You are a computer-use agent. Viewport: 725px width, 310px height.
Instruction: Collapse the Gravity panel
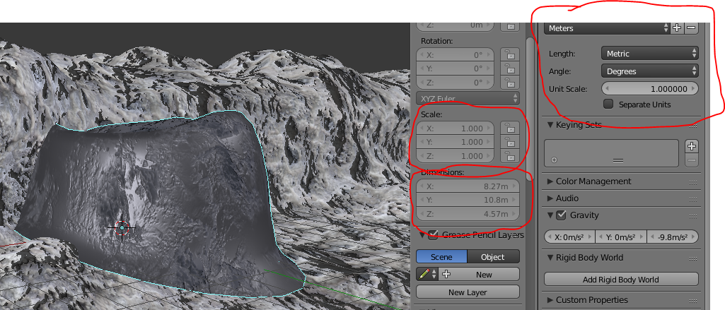pyautogui.click(x=550, y=215)
